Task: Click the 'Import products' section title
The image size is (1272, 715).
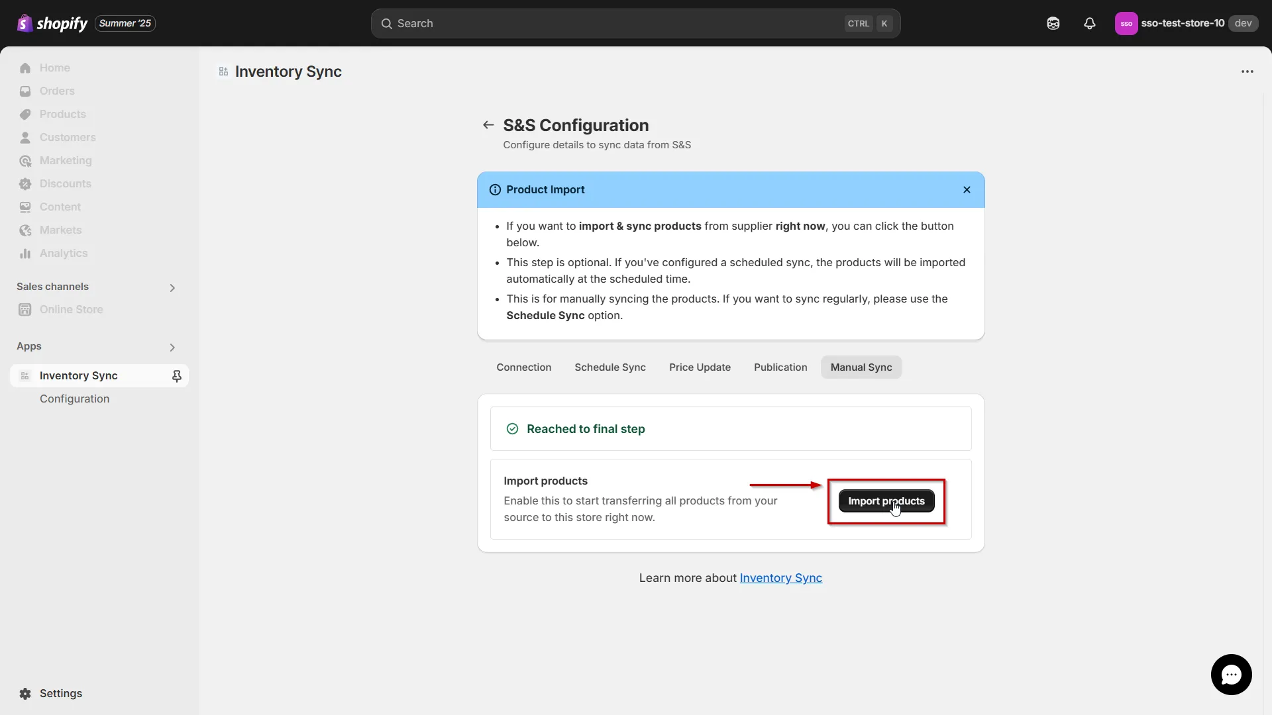Action: click(x=545, y=481)
